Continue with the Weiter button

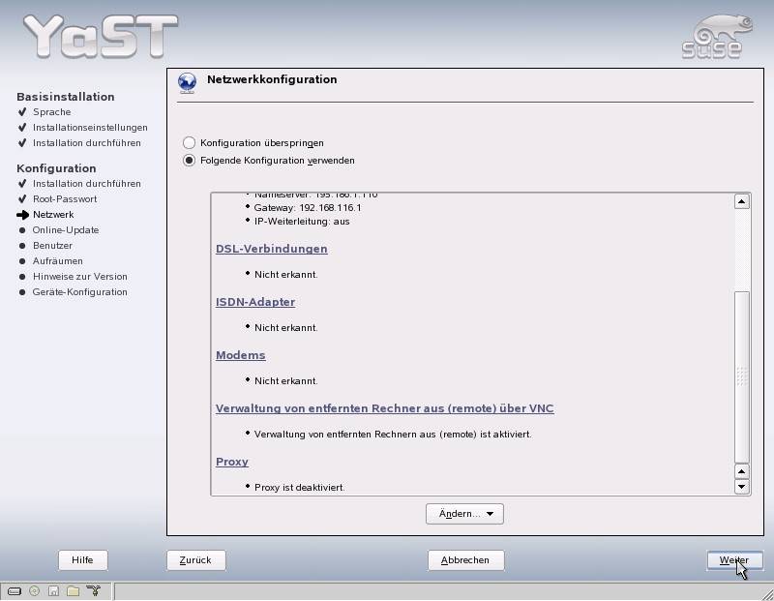[x=734, y=560]
